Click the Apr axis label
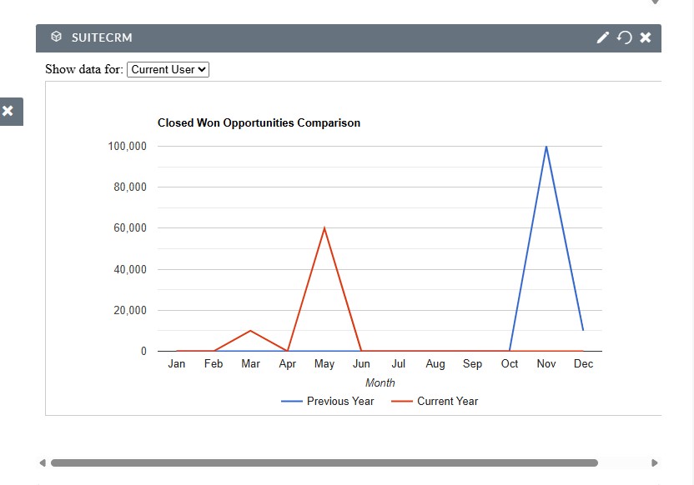Image resolution: width=694 pixels, height=485 pixels. (x=288, y=364)
